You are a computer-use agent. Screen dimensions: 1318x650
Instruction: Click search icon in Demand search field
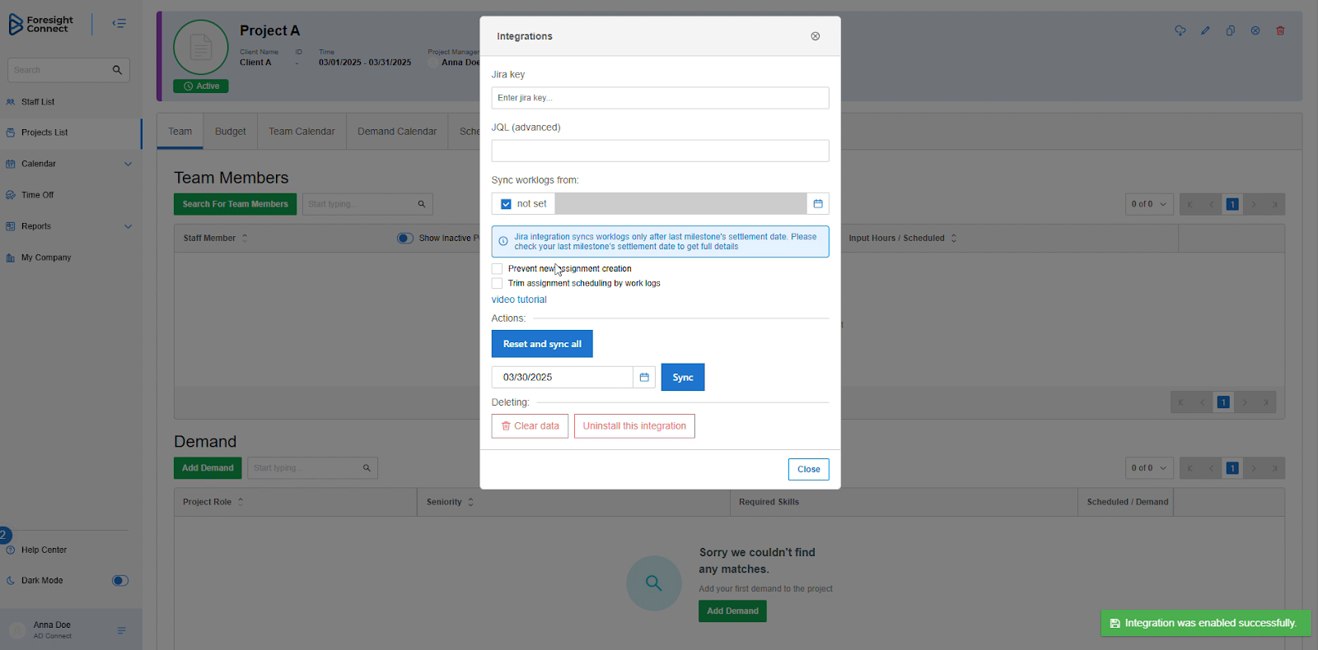(367, 468)
